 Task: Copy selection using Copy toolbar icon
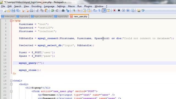[42, 10]
